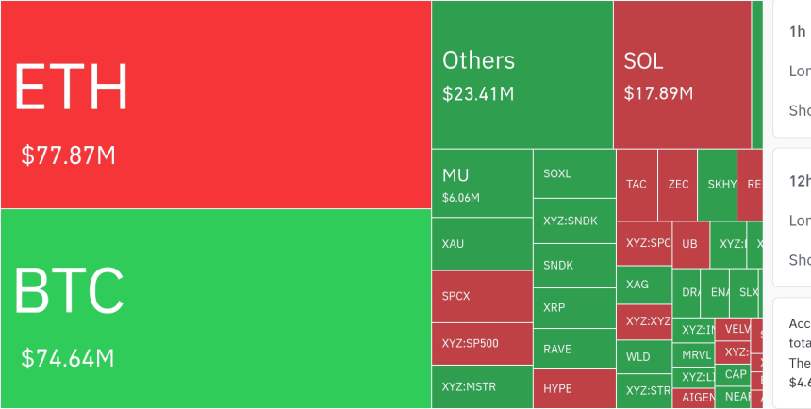Select the SNDK green tile

click(x=574, y=266)
